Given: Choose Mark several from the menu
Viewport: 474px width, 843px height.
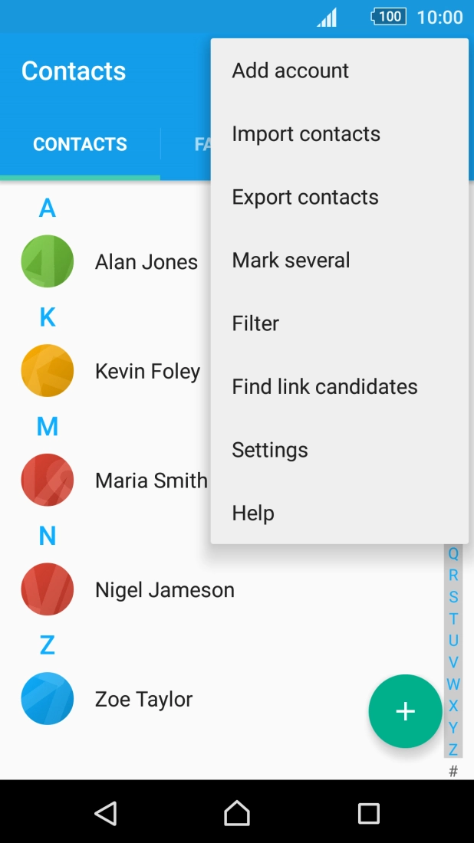Looking at the screenshot, I should click(x=290, y=260).
